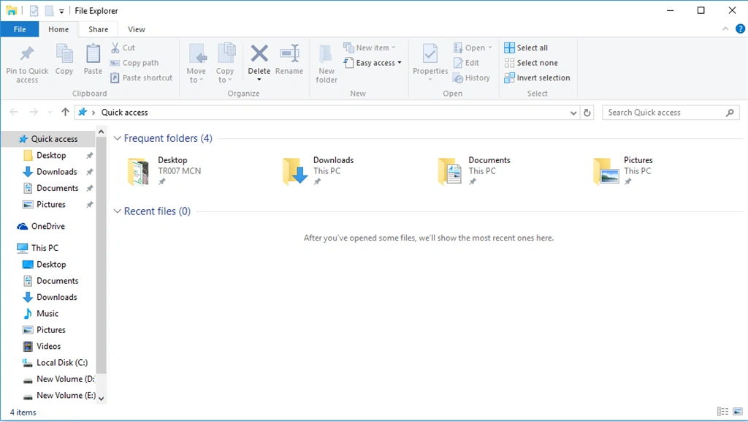The width and height of the screenshot is (748, 422).
Task: Click the Delete icon in the ribbon
Action: pos(259,53)
